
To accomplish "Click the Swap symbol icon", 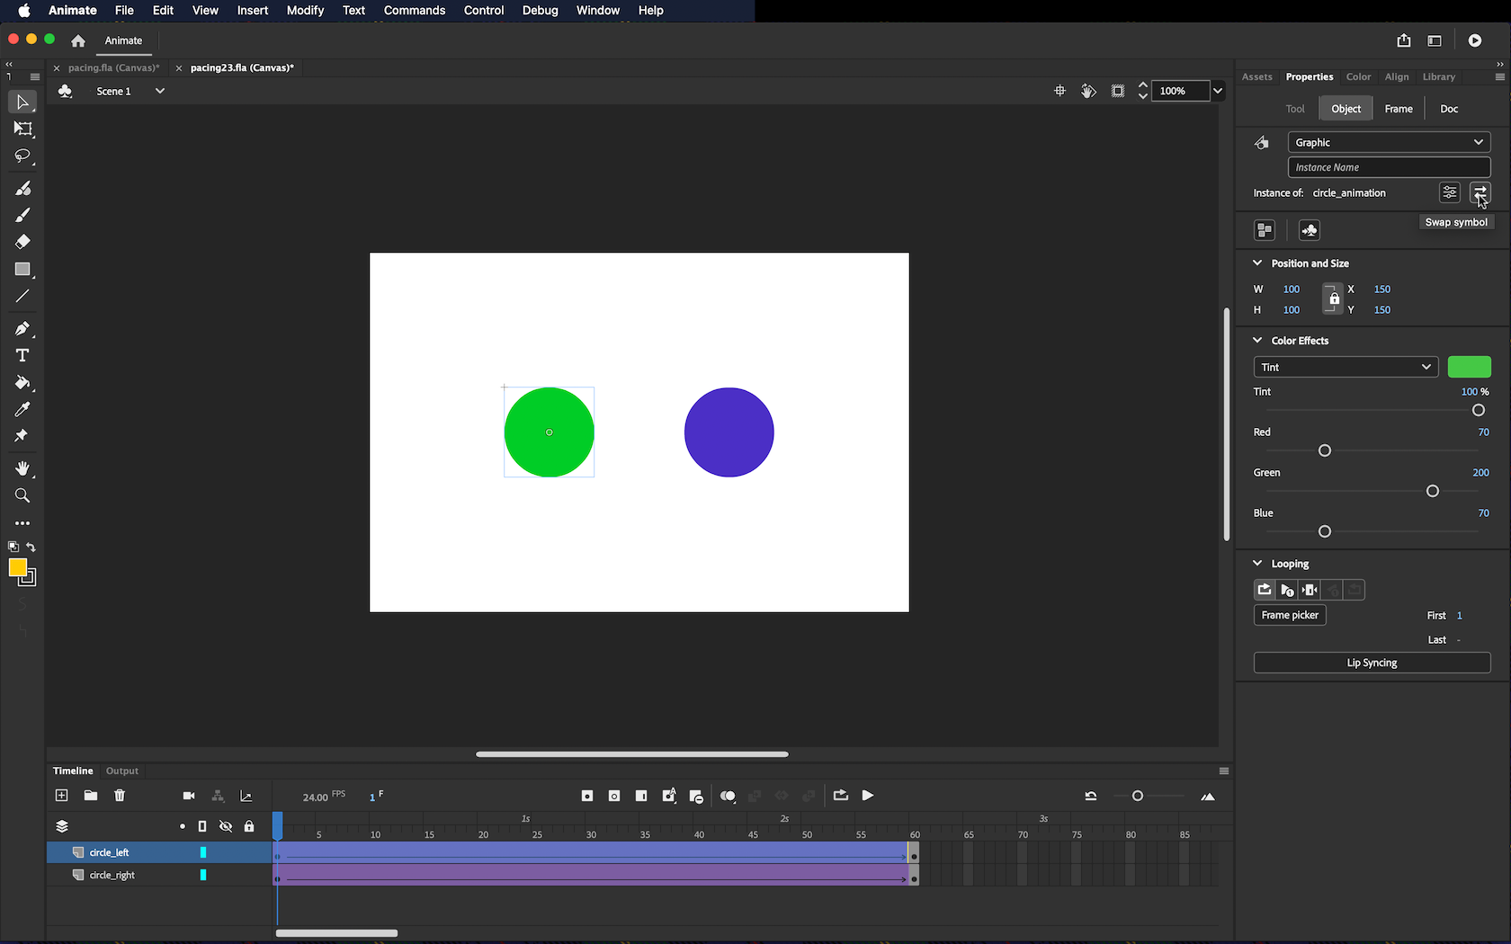I will [x=1480, y=192].
